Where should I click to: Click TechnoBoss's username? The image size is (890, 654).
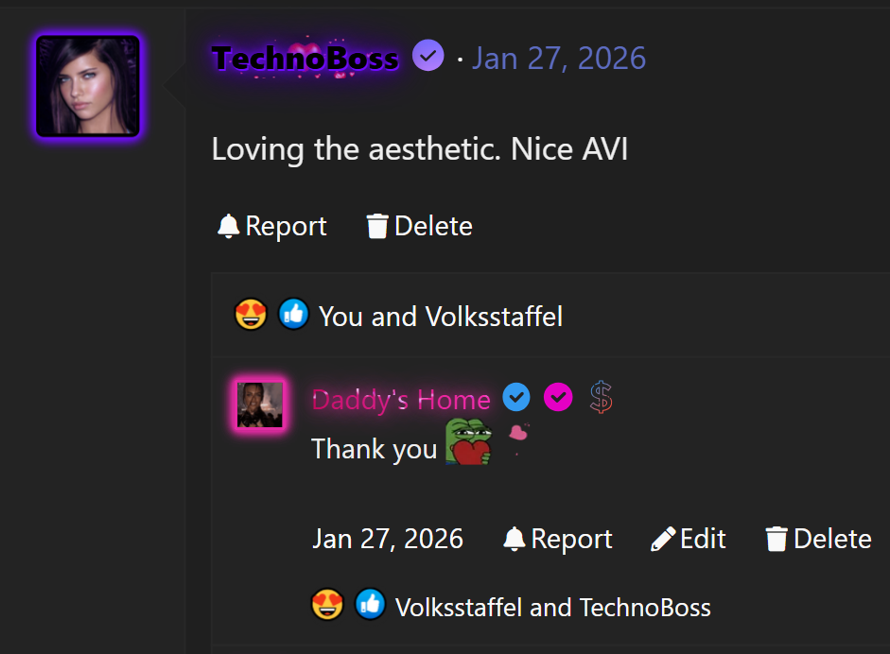tap(305, 58)
